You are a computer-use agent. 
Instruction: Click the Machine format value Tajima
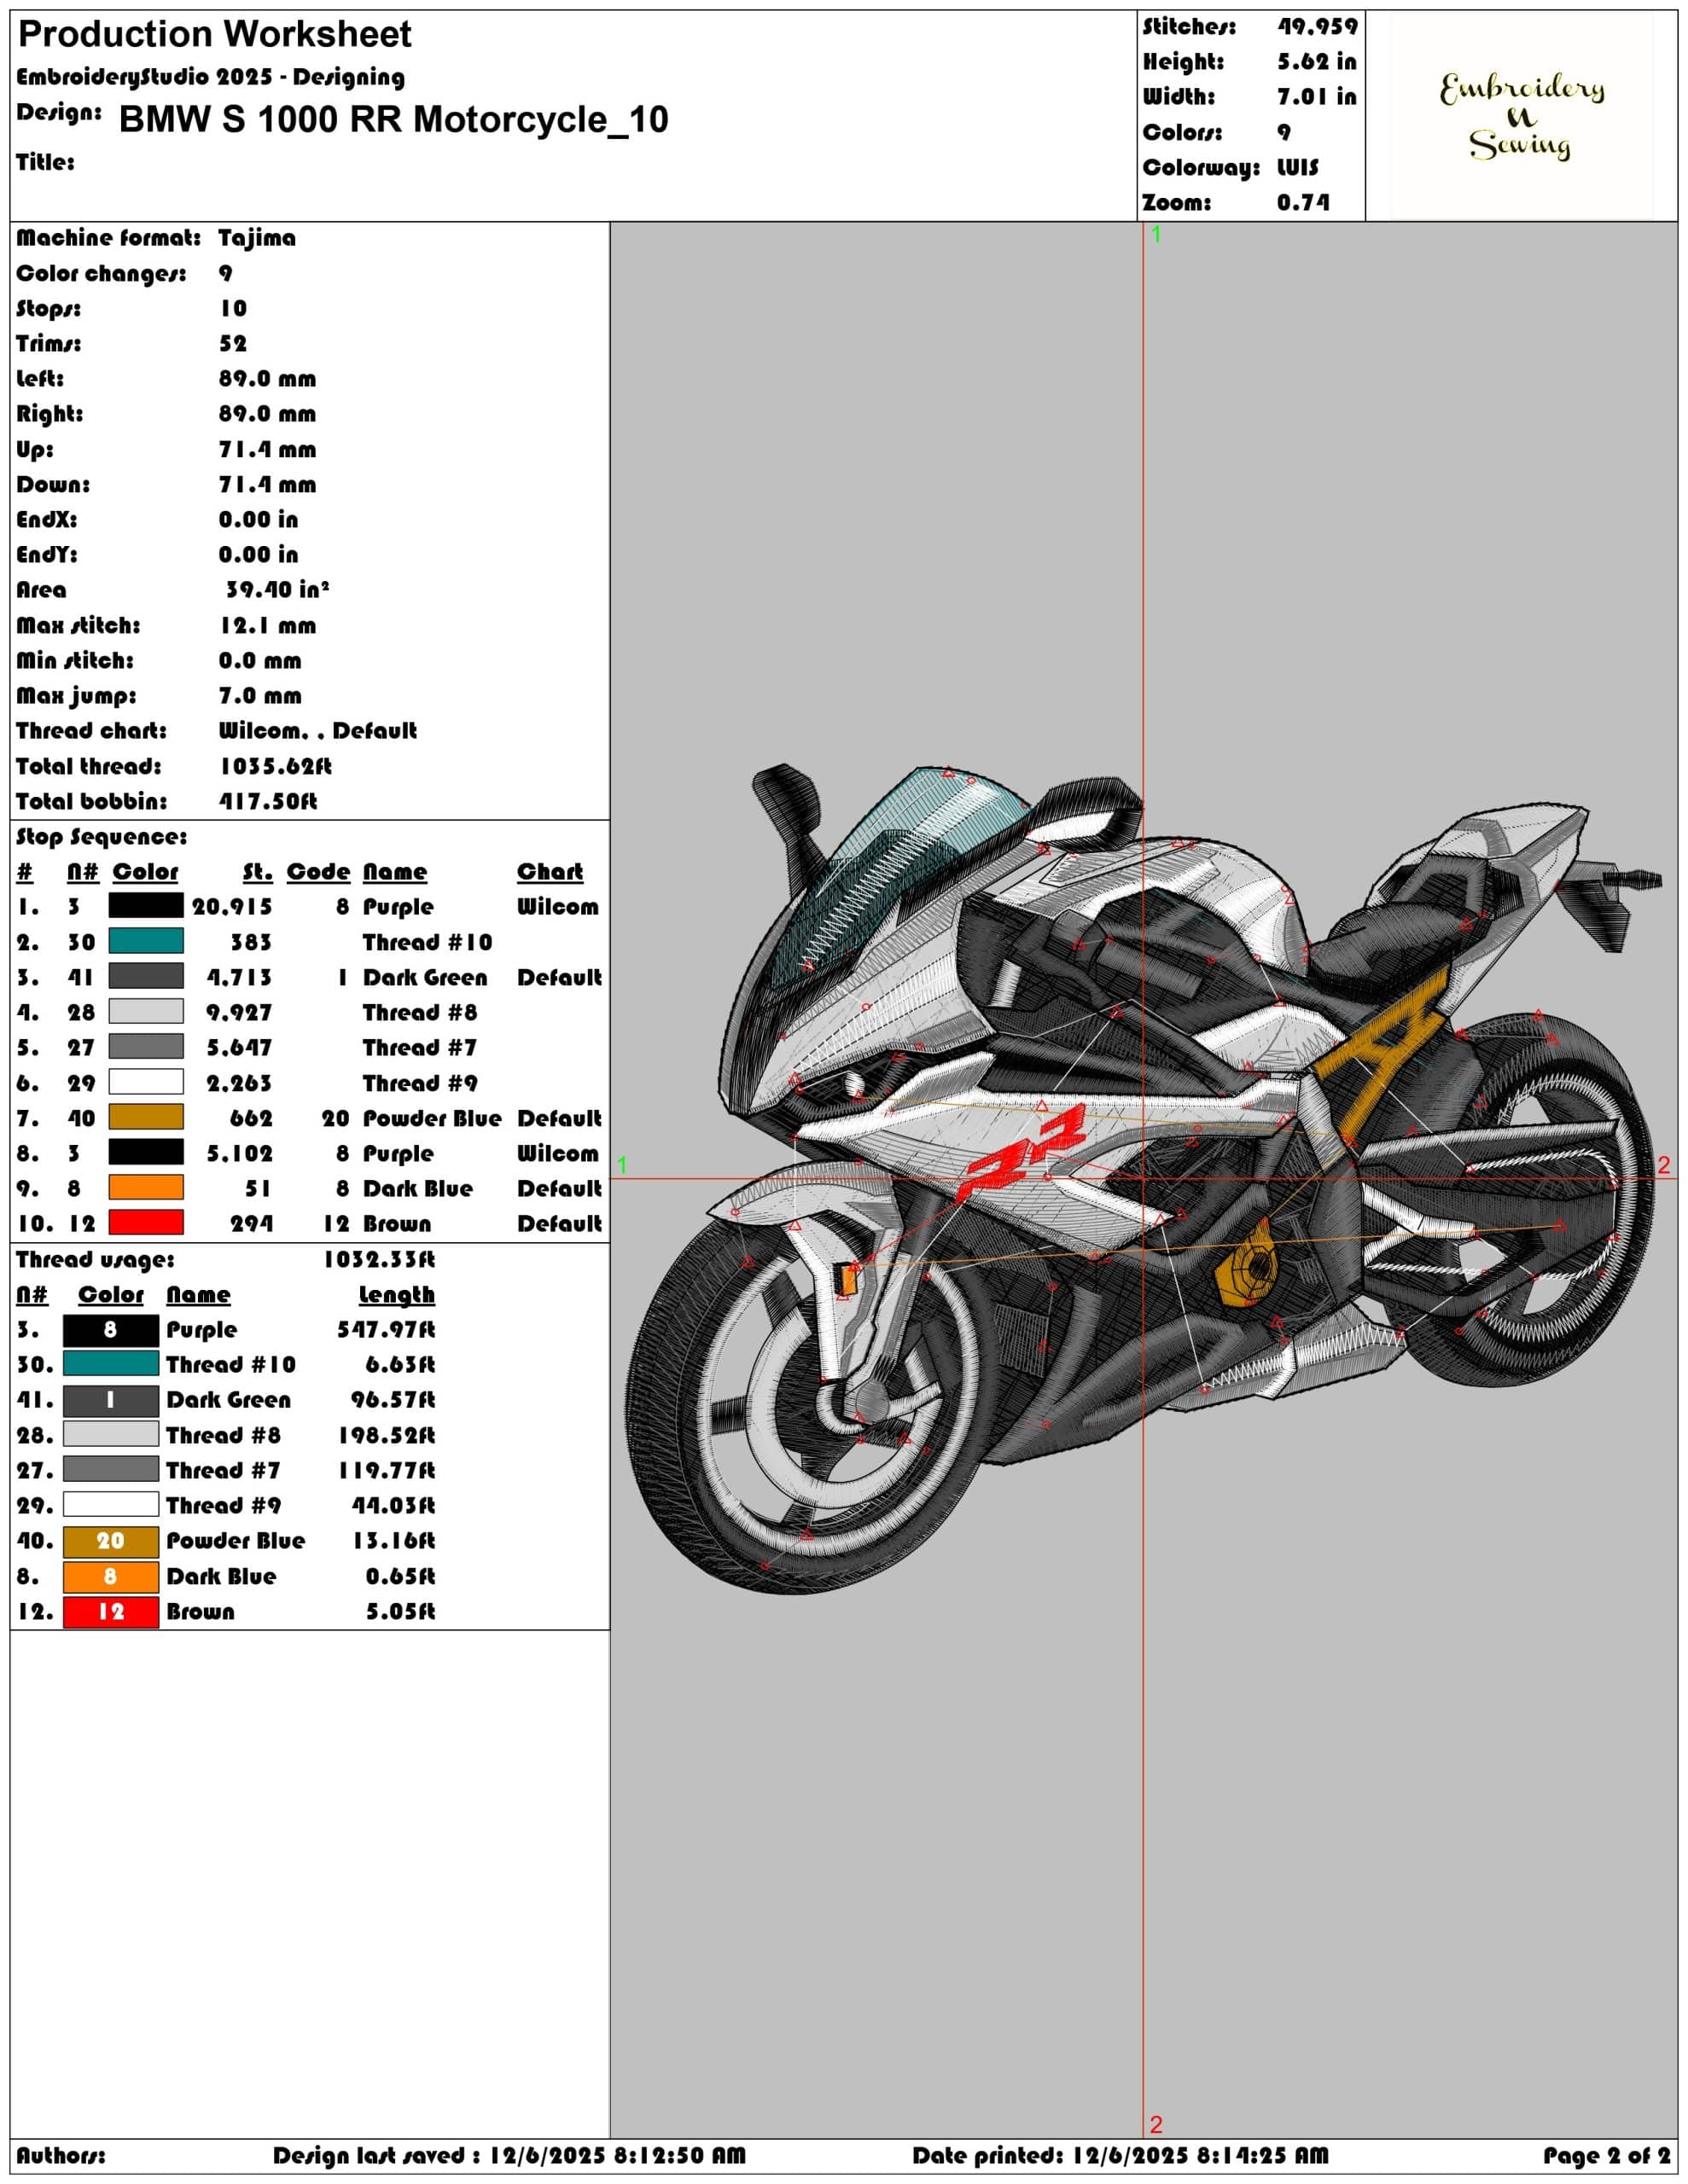(257, 238)
